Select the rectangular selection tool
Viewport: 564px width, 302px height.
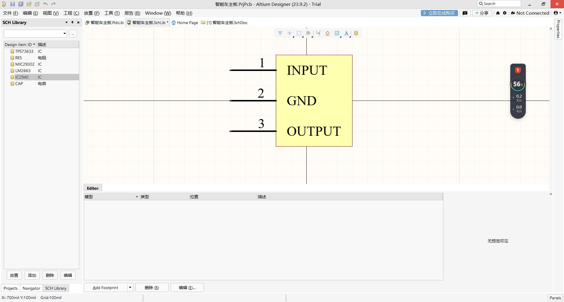(299, 33)
